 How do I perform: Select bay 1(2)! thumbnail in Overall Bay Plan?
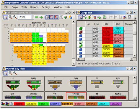[x=118, y=83]
